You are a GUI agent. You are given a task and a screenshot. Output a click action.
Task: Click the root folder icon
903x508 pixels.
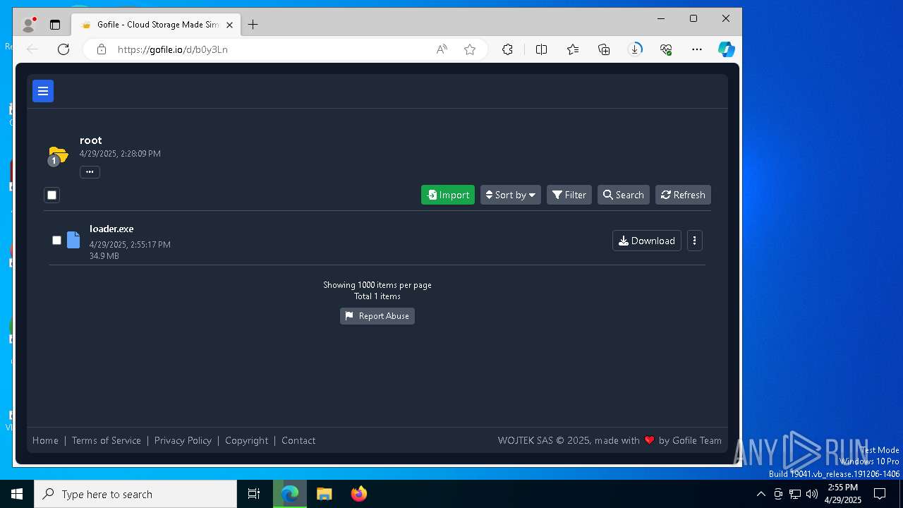coord(58,155)
